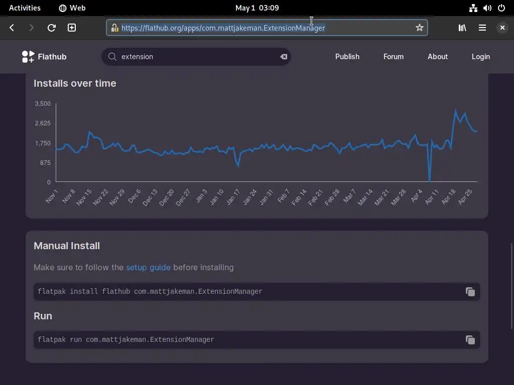Open the Web application menu
The image size is (514, 385).
(x=72, y=8)
